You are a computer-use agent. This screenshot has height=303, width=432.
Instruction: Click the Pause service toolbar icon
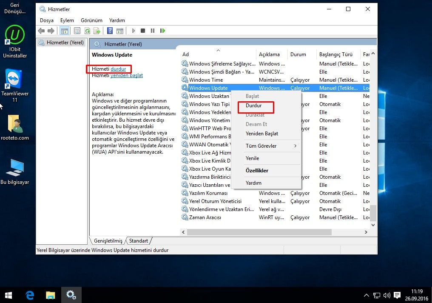click(153, 31)
